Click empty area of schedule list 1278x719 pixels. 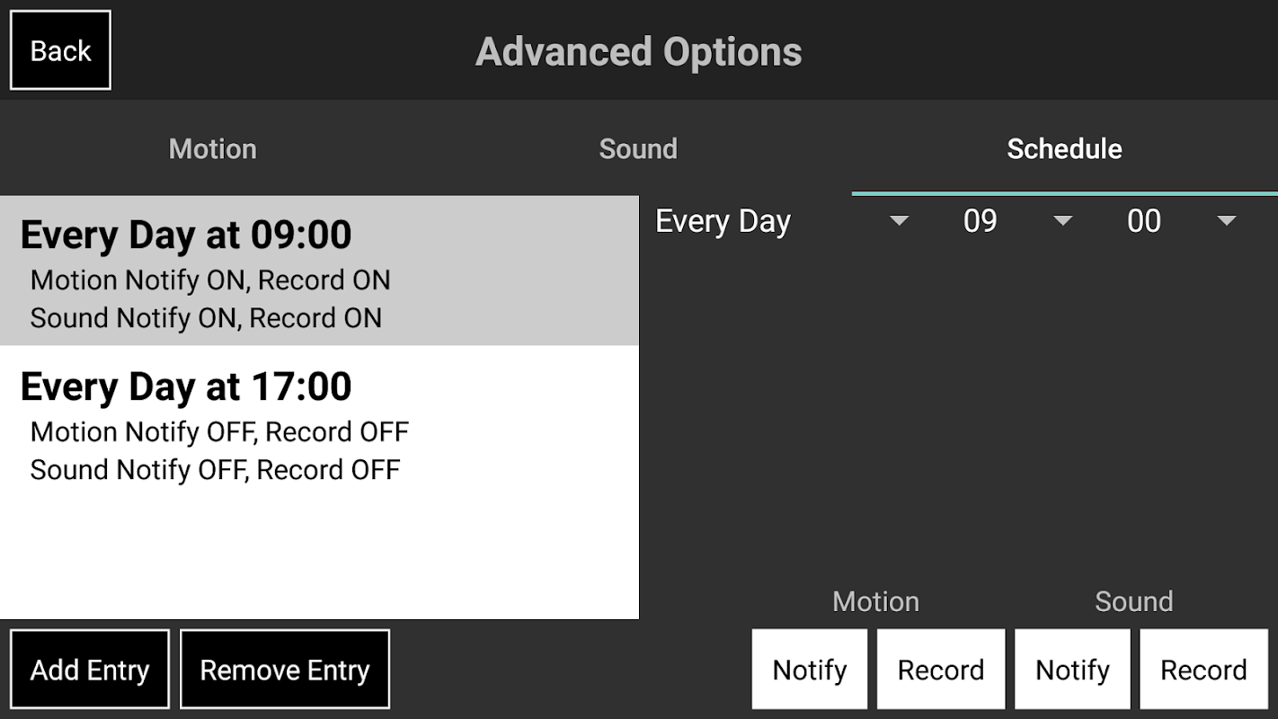coord(319,557)
